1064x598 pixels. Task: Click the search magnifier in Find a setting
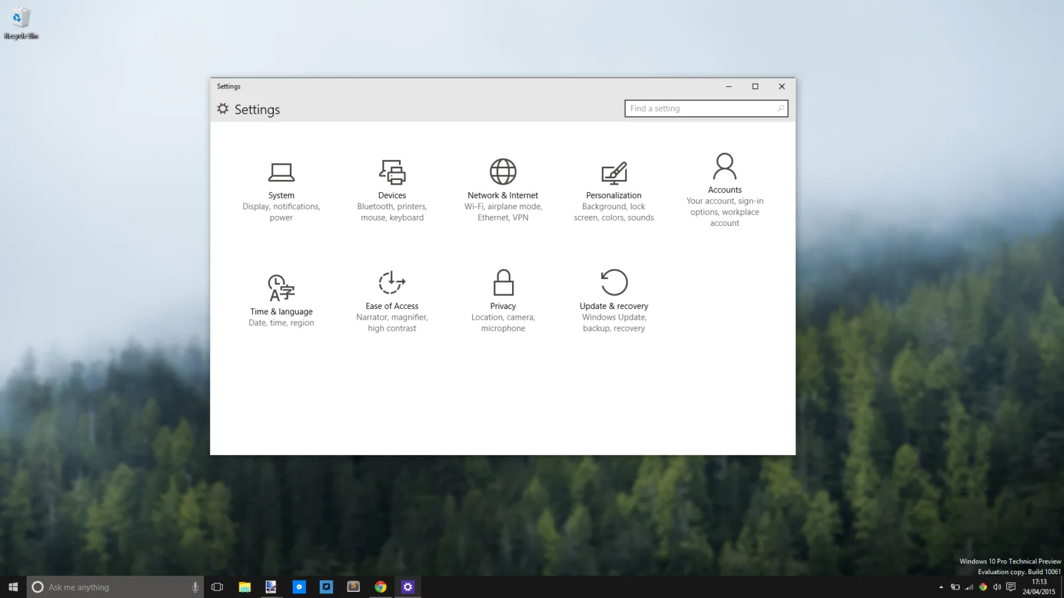click(x=781, y=108)
